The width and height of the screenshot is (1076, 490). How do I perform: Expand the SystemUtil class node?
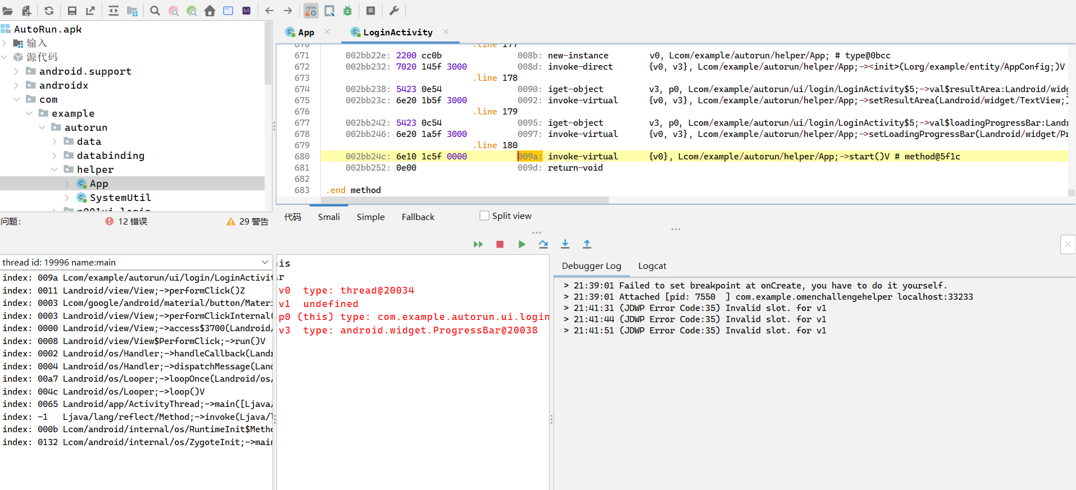point(67,198)
